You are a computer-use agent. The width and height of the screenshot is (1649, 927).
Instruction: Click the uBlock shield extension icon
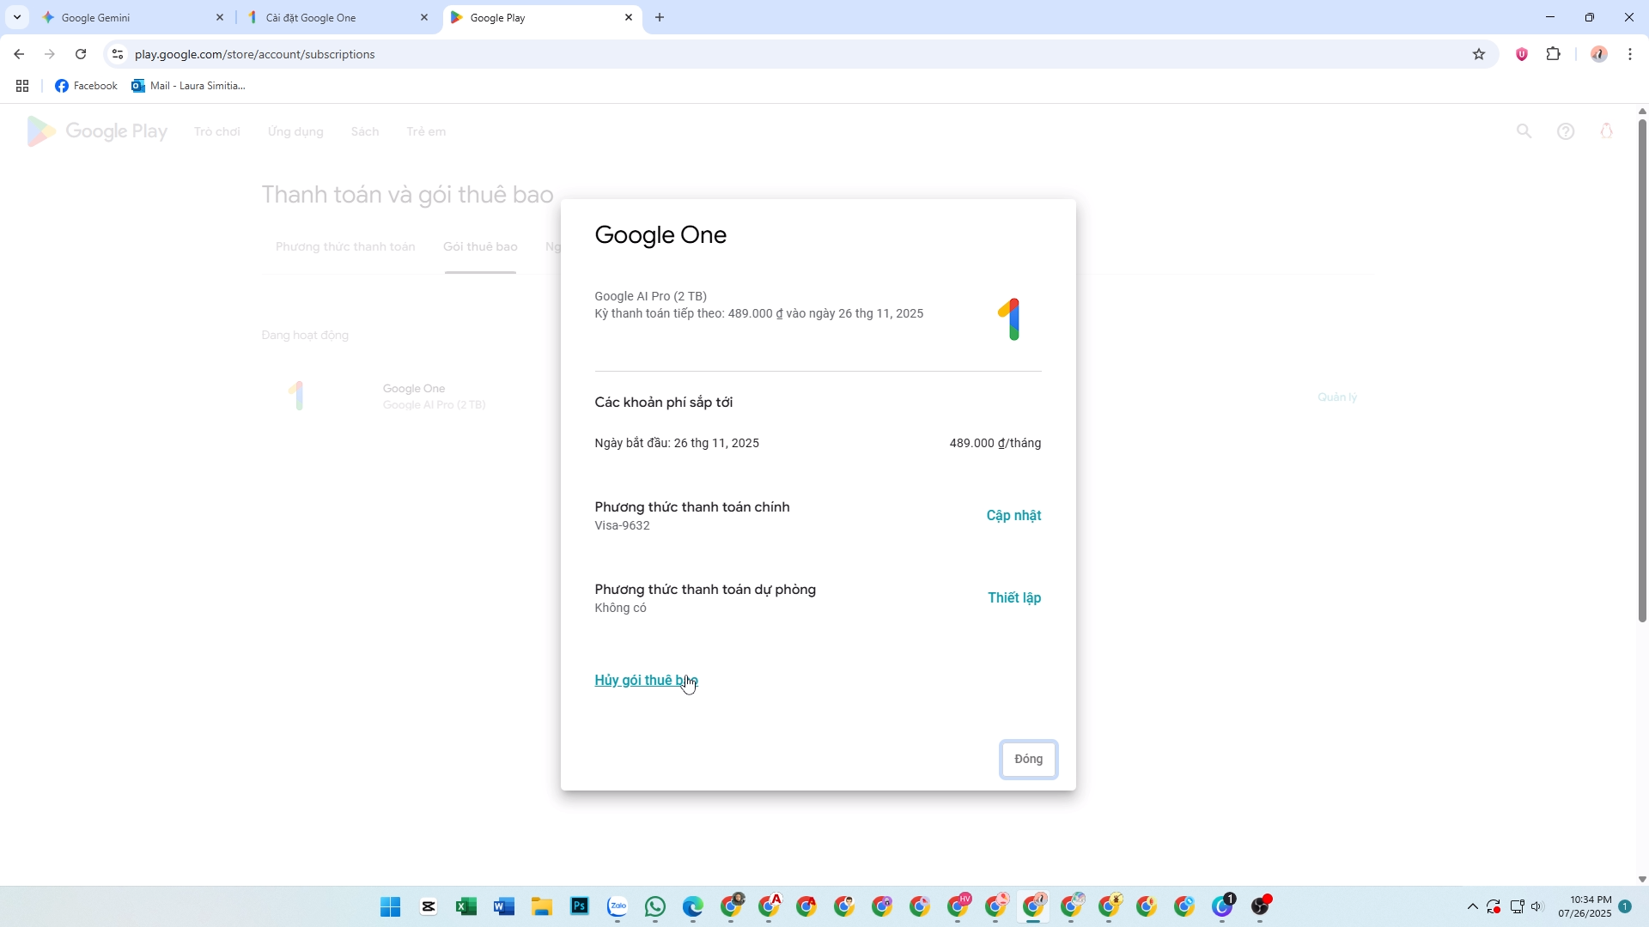pyautogui.click(x=1521, y=54)
